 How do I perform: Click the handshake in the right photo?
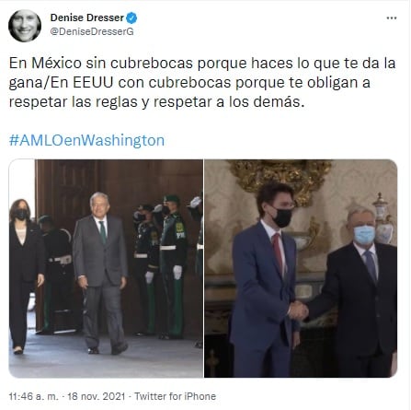coord(298,310)
